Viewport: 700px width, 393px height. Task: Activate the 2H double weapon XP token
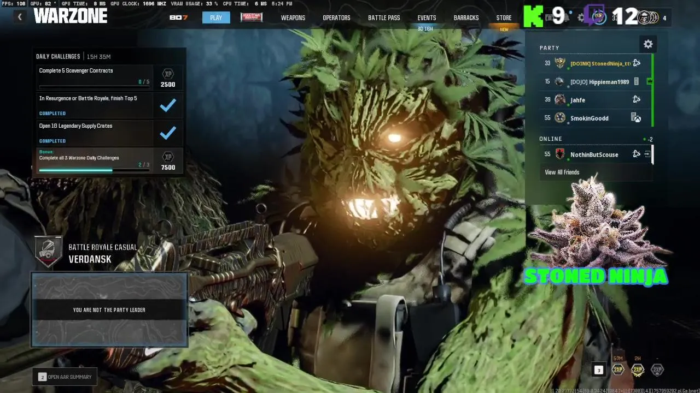pos(638,370)
